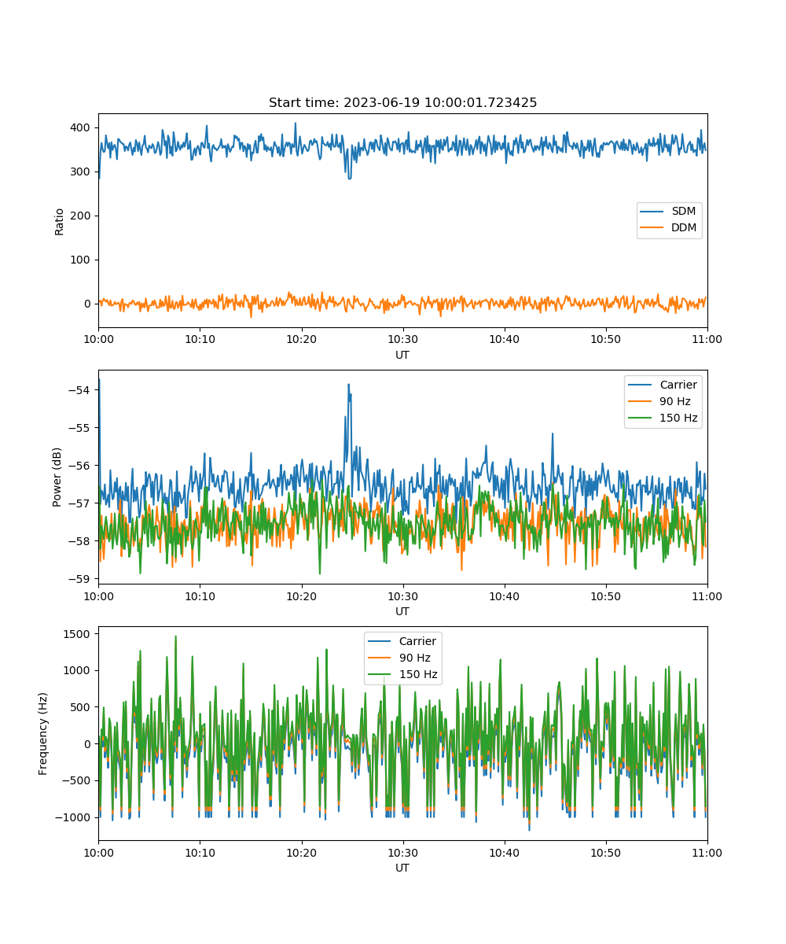The image size is (786, 944).
Task: Click the 'Power (dB)' y-axis label
Action: click(57, 478)
